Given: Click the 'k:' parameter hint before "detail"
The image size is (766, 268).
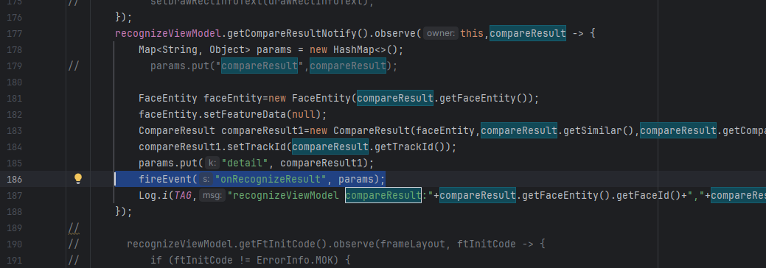Looking at the screenshot, I should (x=212, y=163).
